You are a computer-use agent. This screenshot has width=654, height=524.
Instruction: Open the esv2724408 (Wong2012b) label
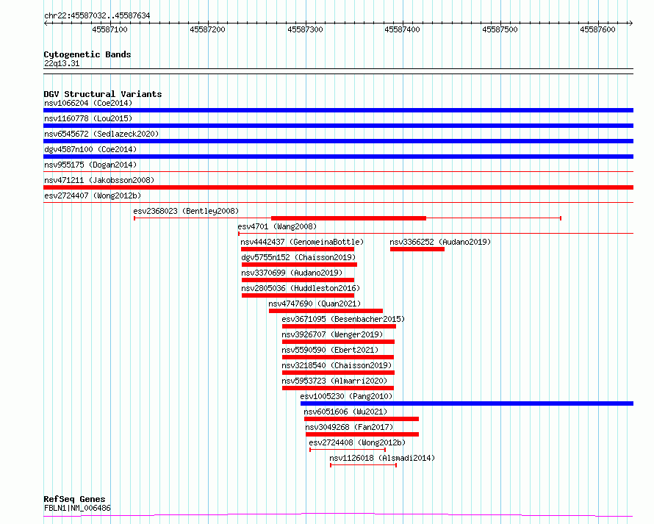click(x=357, y=442)
